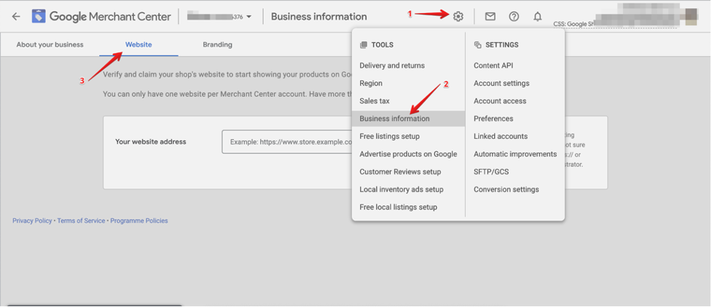
Task: Click the Google Merchant Center logo
Action: click(x=101, y=17)
